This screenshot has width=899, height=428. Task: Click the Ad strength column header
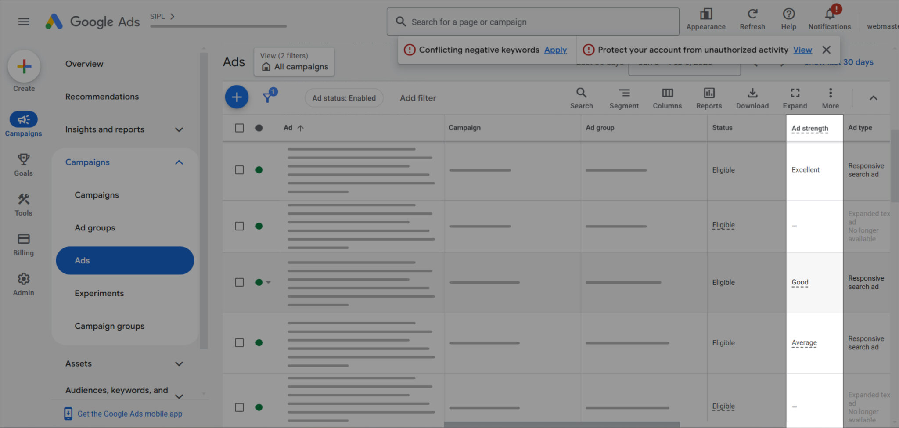point(810,128)
